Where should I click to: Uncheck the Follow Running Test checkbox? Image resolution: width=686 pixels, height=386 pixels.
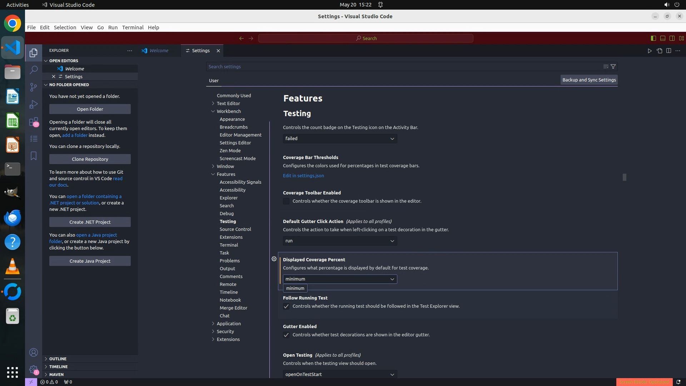point(286,306)
